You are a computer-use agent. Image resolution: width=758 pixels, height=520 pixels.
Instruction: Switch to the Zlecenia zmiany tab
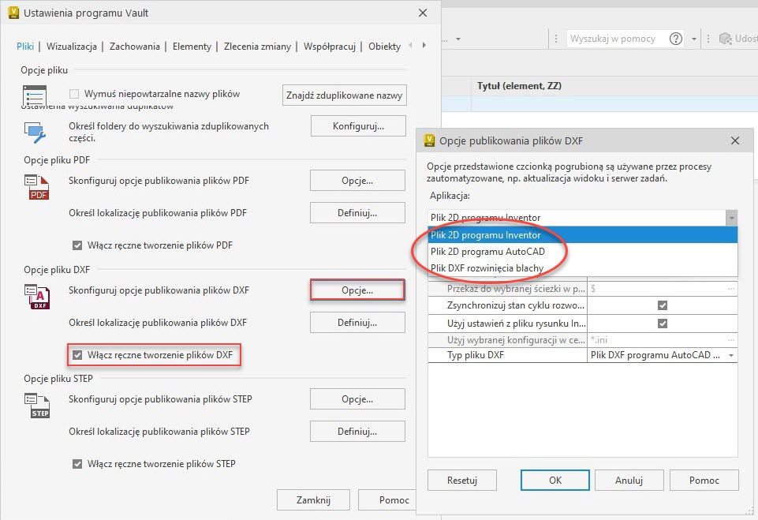(257, 47)
